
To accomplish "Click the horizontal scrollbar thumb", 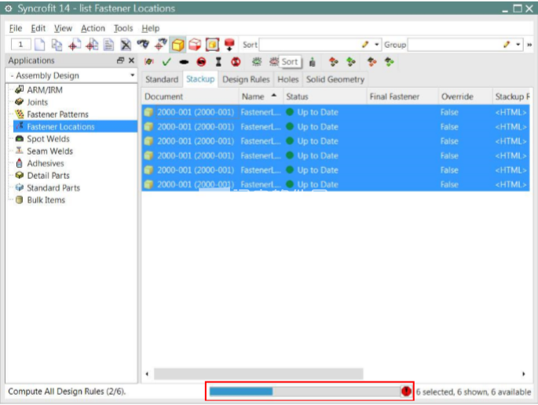I will [x=258, y=374].
